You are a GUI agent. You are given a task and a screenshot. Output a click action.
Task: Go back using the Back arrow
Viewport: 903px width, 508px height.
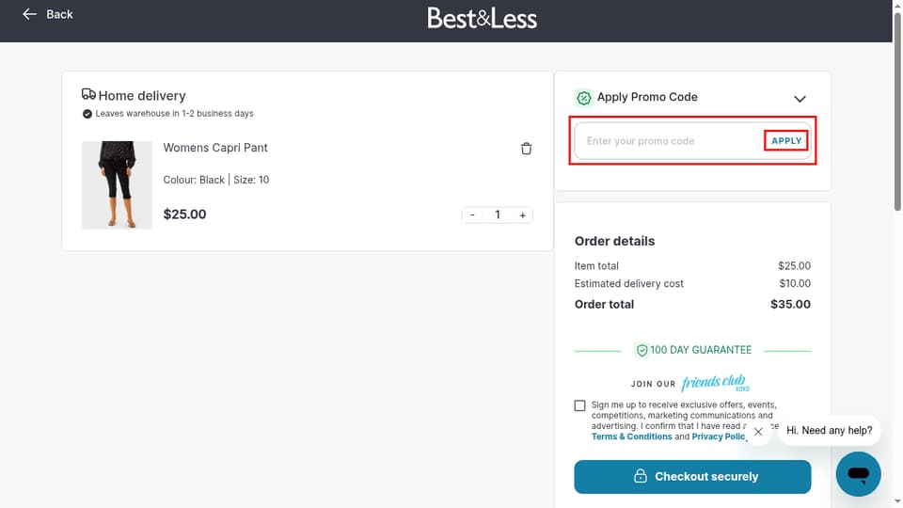tap(47, 14)
